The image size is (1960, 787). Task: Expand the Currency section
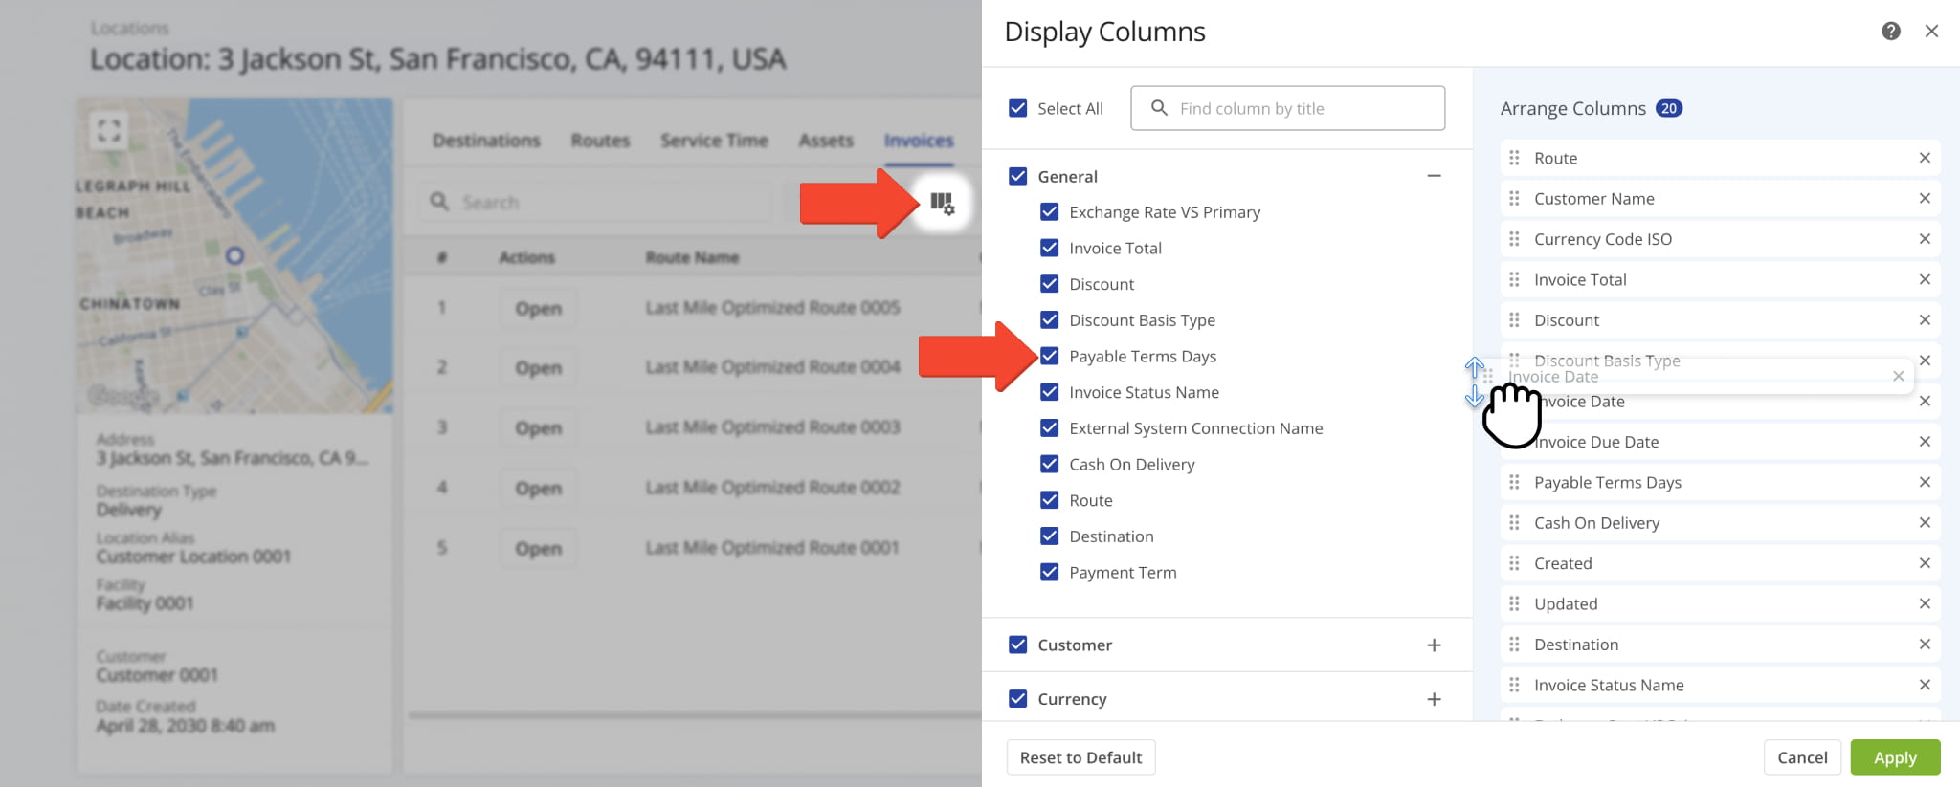pos(1434,699)
